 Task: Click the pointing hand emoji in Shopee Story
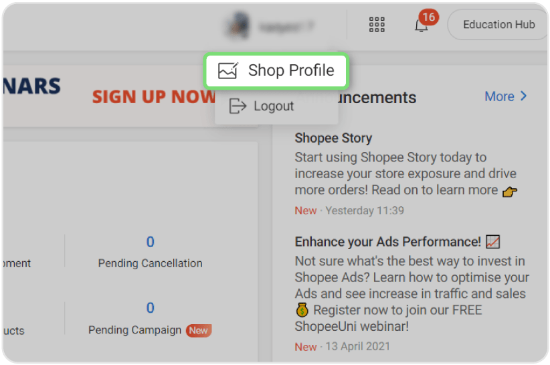click(510, 191)
